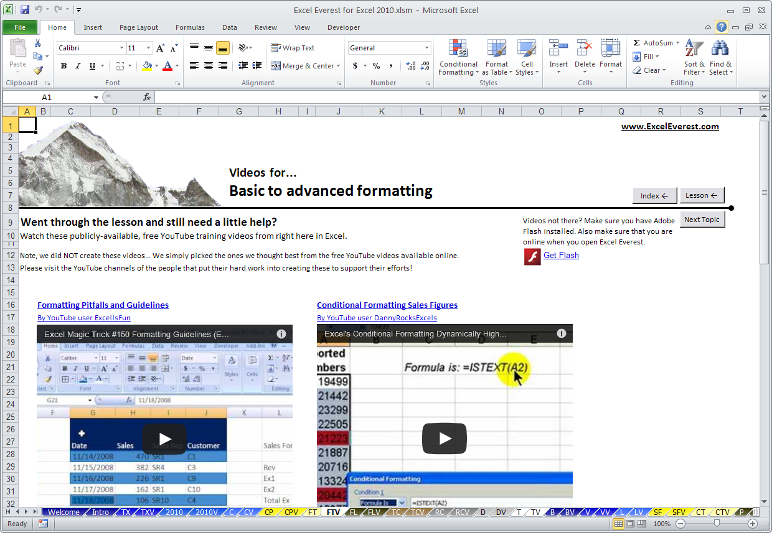Click the Decrease Font Size icon
Viewport: 772px width, 533px height.
(174, 48)
